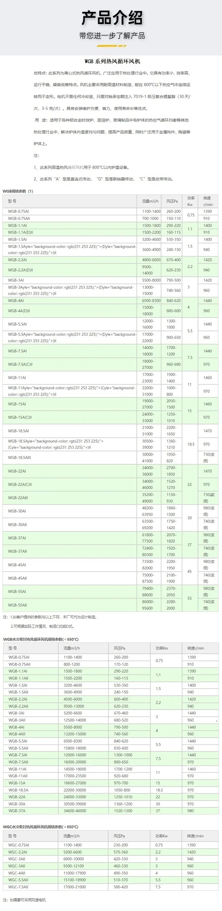
Task: Click the 循环风机 link in note 1
Action: click(x=75, y=167)
